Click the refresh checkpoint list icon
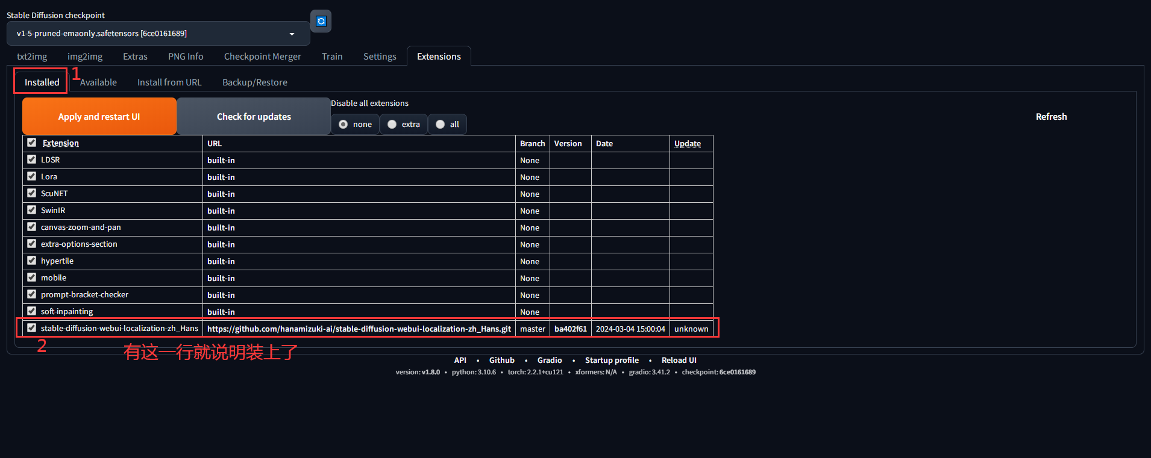Viewport: 1151px width, 458px height. click(x=321, y=21)
